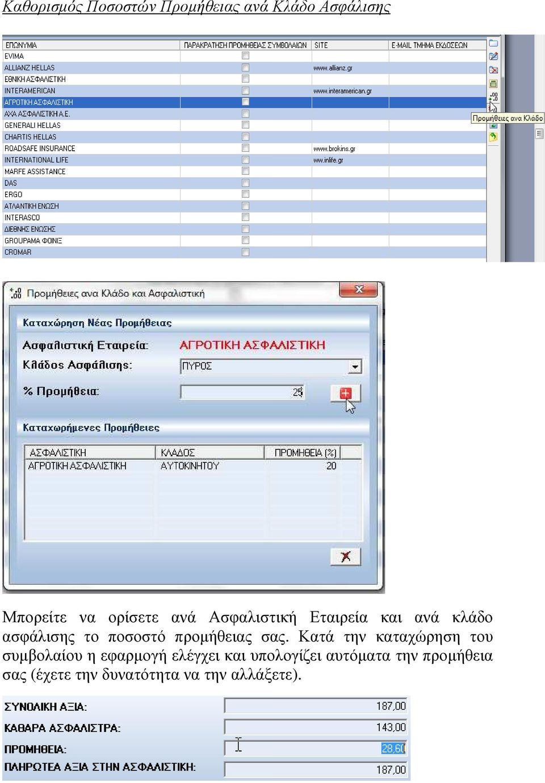The width and height of the screenshot is (545, 783).
Task: Click the ΣΥΝΟΛΙΚΗ ΑΞΙΑ field showing 187,00
Action: [316, 706]
